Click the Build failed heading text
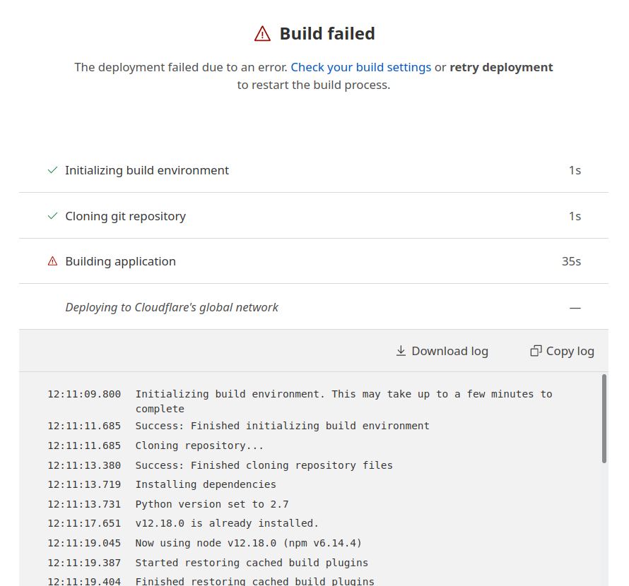 coord(327,34)
